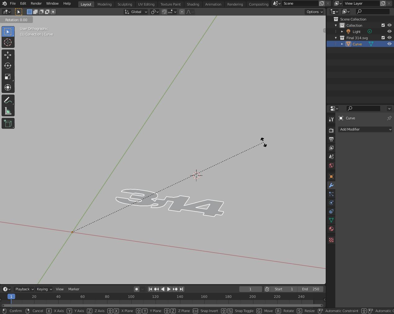The width and height of the screenshot is (394, 314).
Task: Open the Playback dropdown
Action: click(x=24, y=289)
